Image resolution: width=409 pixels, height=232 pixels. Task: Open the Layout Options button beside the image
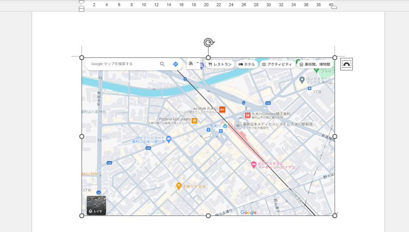click(x=346, y=64)
